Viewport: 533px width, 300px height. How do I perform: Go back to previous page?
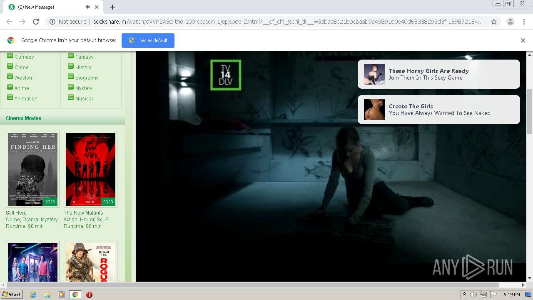coord(9,22)
